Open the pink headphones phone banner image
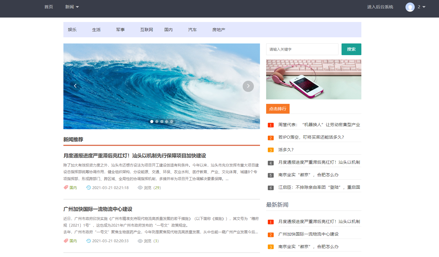The image size is (439, 257). click(x=314, y=79)
